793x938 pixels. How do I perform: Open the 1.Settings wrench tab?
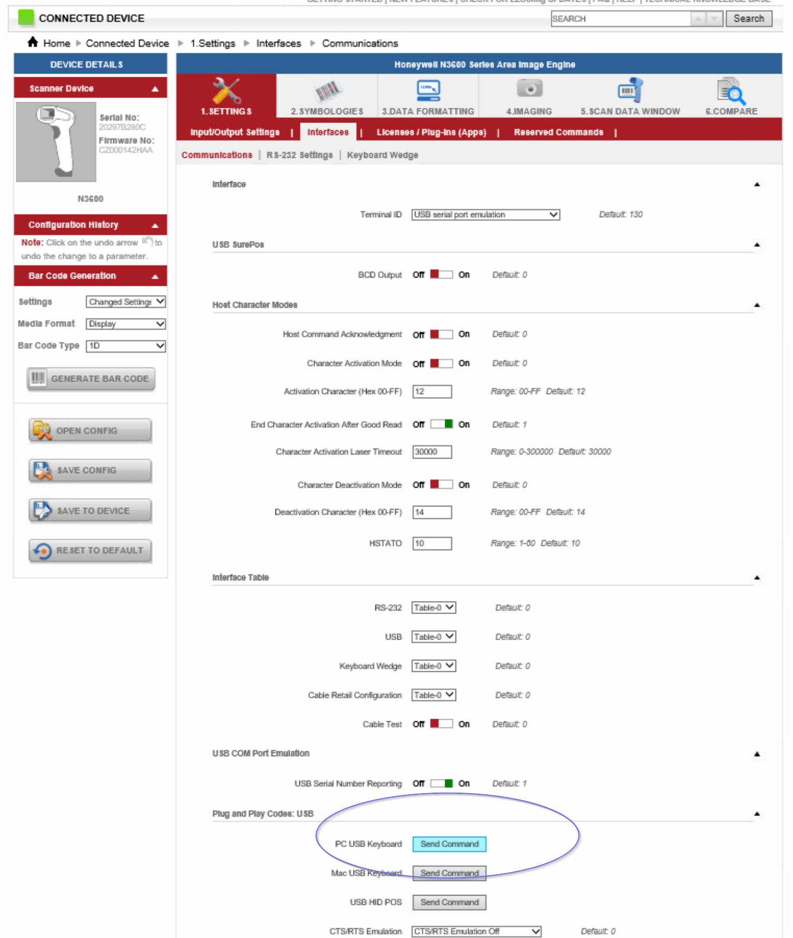point(226,96)
